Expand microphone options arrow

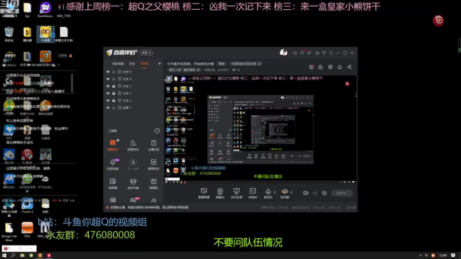(275, 192)
